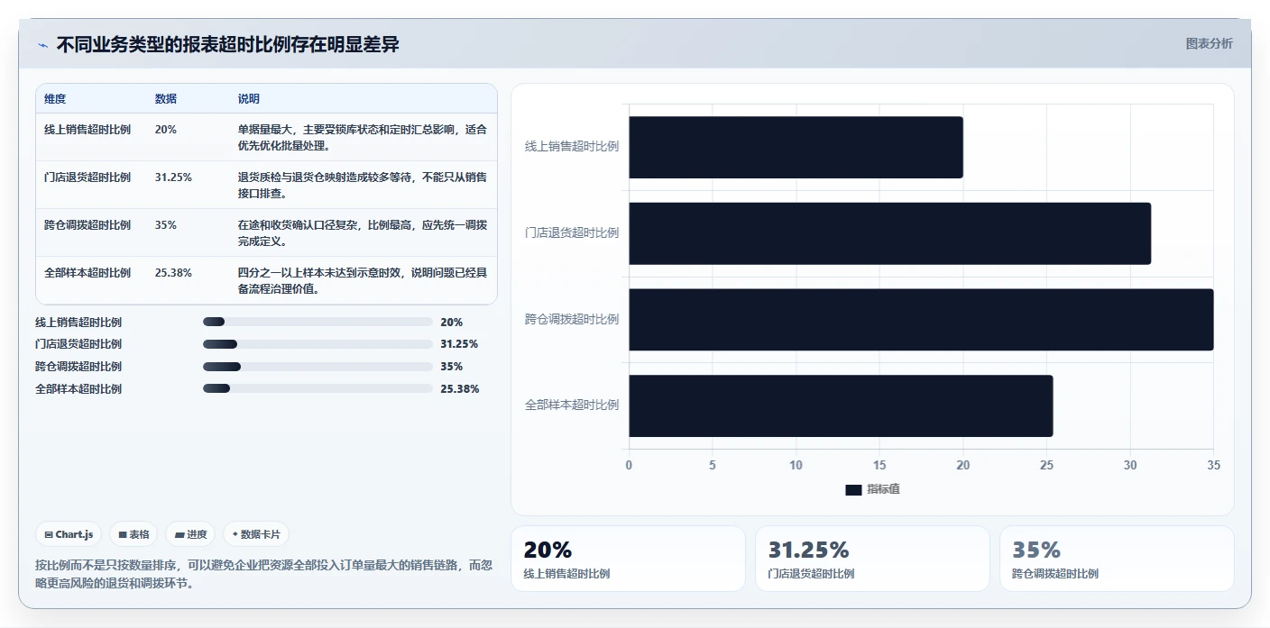Click x-axis tick label 25
The image size is (1270, 628).
coord(1046,465)
